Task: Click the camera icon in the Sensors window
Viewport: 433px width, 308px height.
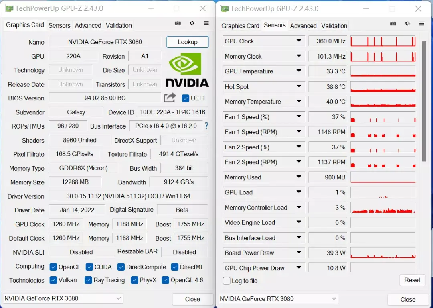Action: click(x=393, y=24)
